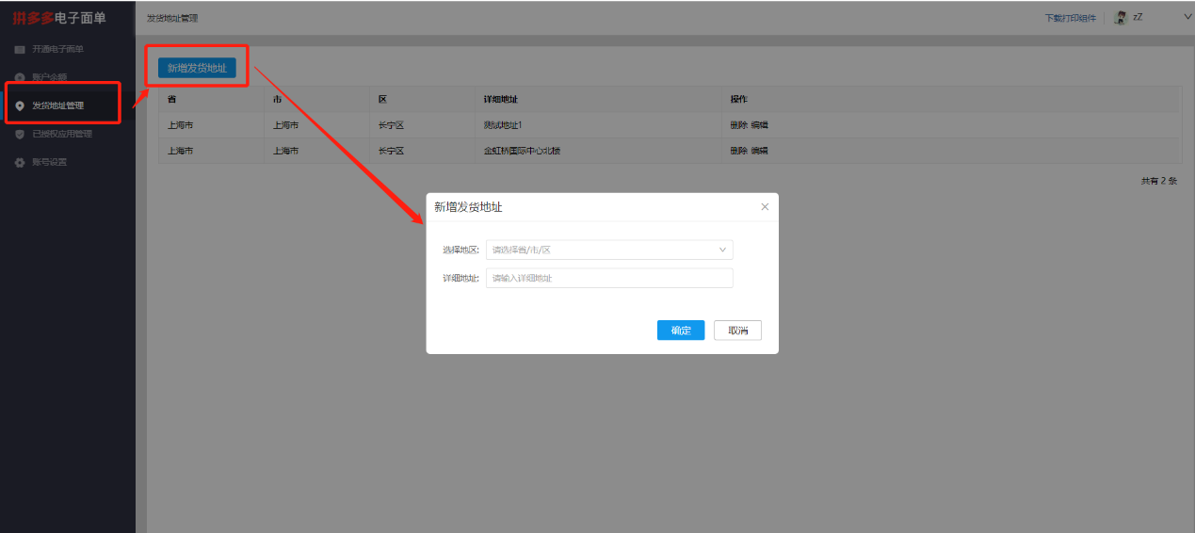Click the 账号设置 gear icon
The image size is (1195, 533).
(x=20, y=162)
